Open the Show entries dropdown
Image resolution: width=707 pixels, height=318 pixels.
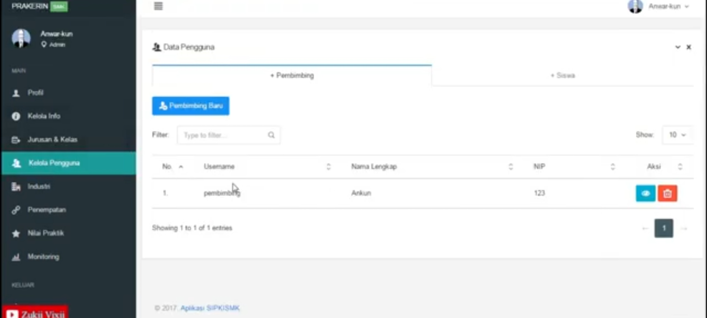pyautogui.click(x=677, y=135)
